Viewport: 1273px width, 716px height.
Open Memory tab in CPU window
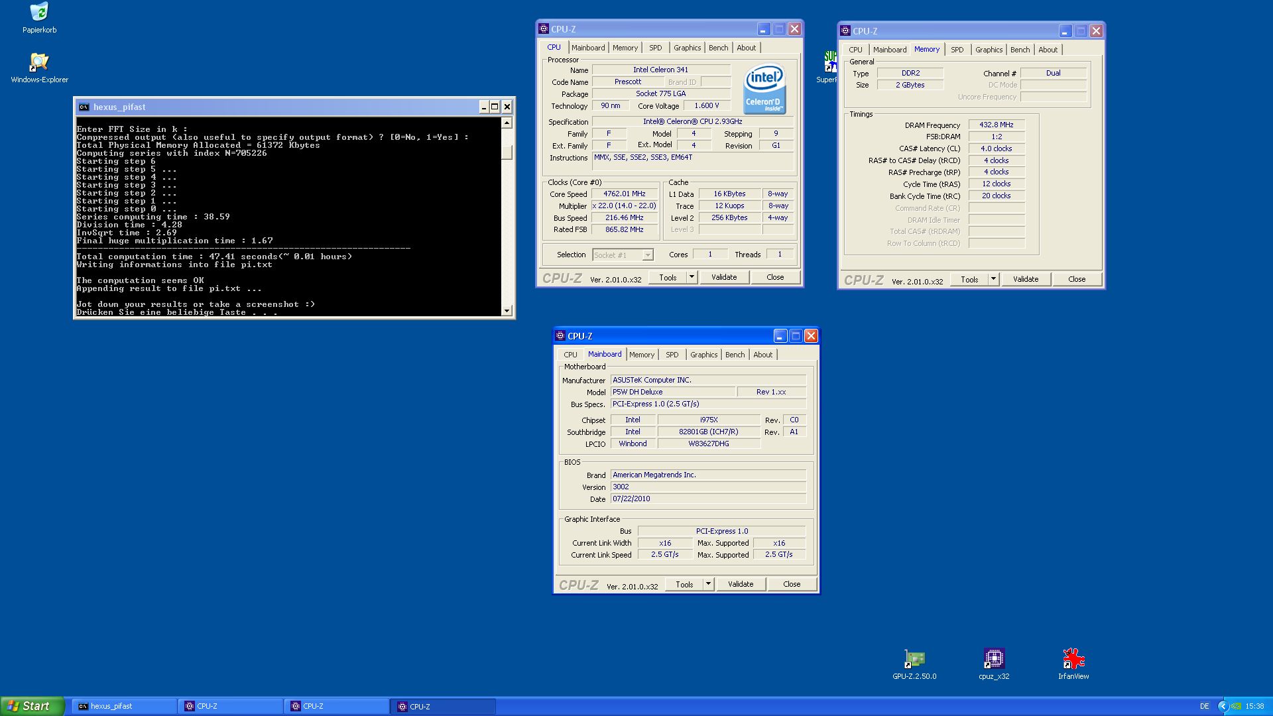(625, 48)
